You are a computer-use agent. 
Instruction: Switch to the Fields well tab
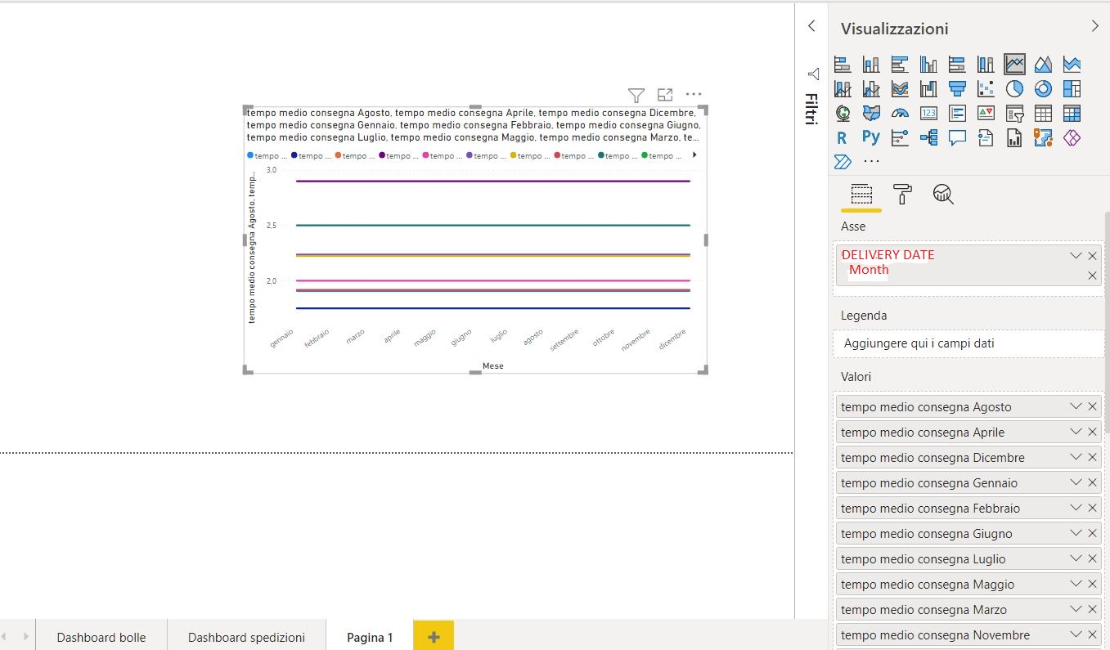click(861, 195)
